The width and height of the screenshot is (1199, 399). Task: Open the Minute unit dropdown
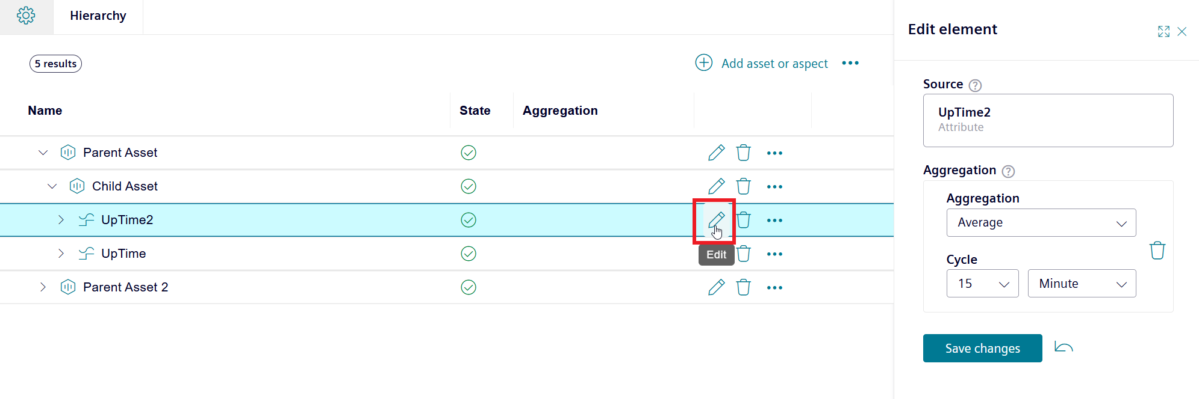[x=1081, y=284]
